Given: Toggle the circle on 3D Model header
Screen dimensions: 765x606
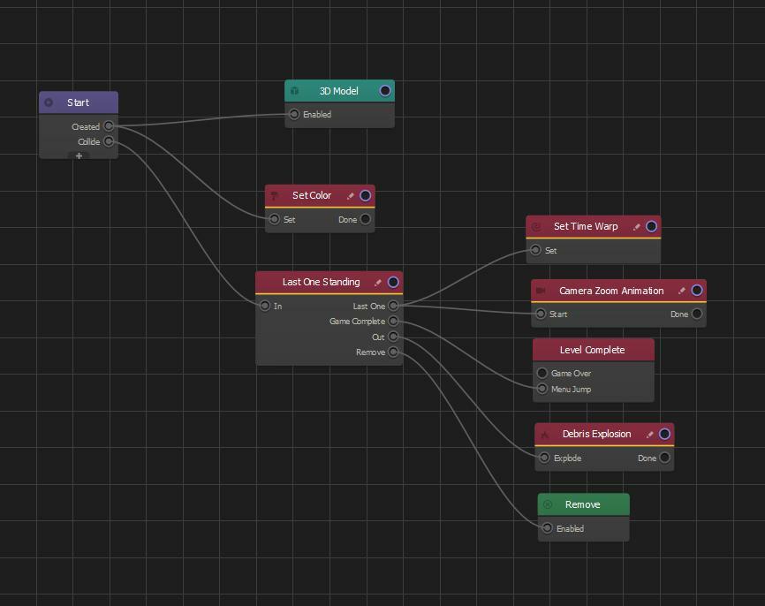Looking at the screenshot, I should pos(385,91).
